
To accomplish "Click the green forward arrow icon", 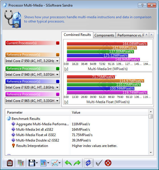I will click(x=77, y=163).
